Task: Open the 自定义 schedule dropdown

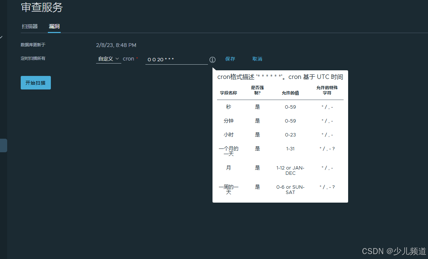Action: tap(107, 59)
